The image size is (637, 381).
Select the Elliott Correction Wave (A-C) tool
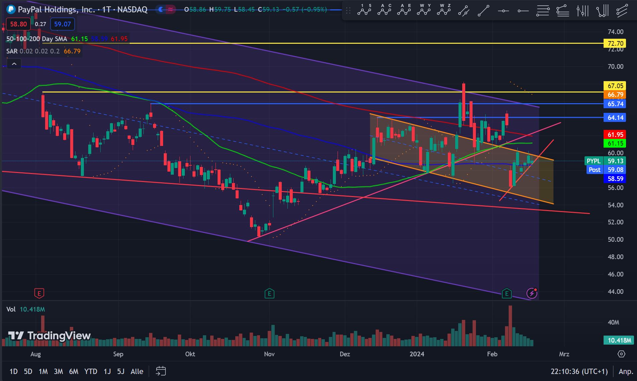click(x=384, y=10)
